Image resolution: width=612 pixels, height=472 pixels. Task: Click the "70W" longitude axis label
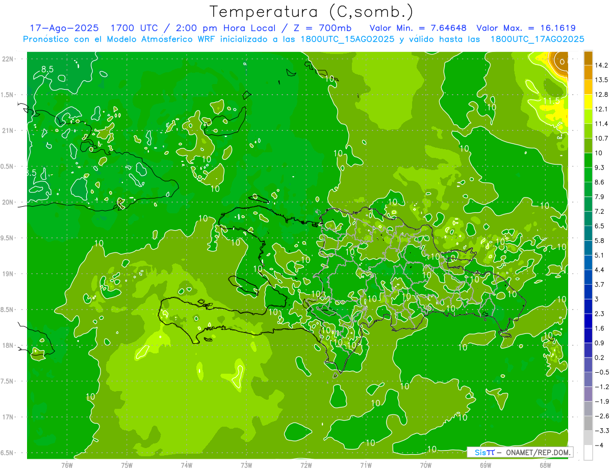[426, 465]
